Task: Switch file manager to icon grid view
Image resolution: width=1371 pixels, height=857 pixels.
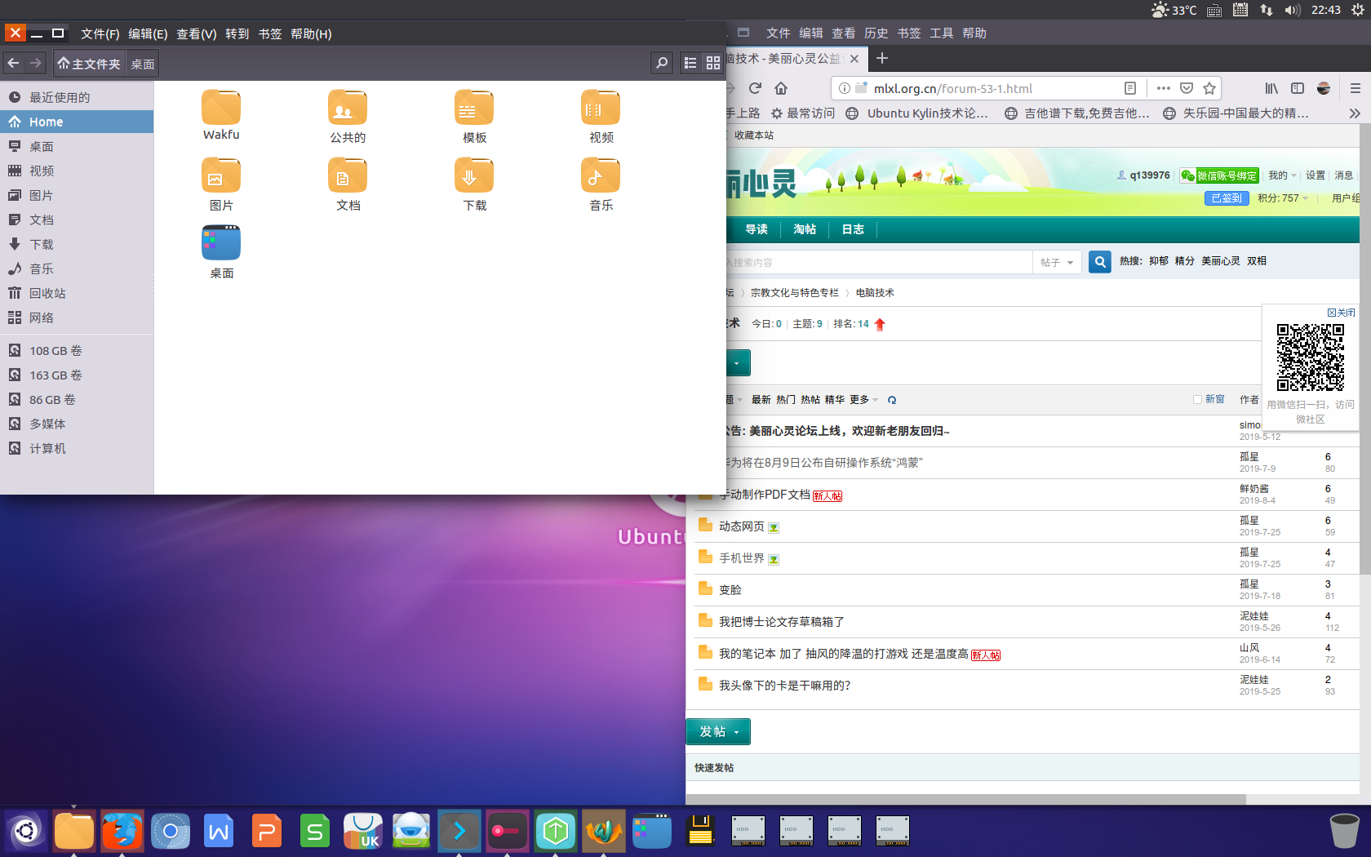Action: tap(713, 63)
